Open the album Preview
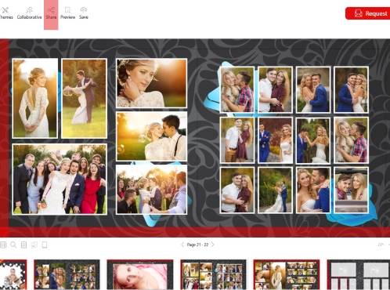The width and height of the screenshot is (390, 290). (67, 13)
